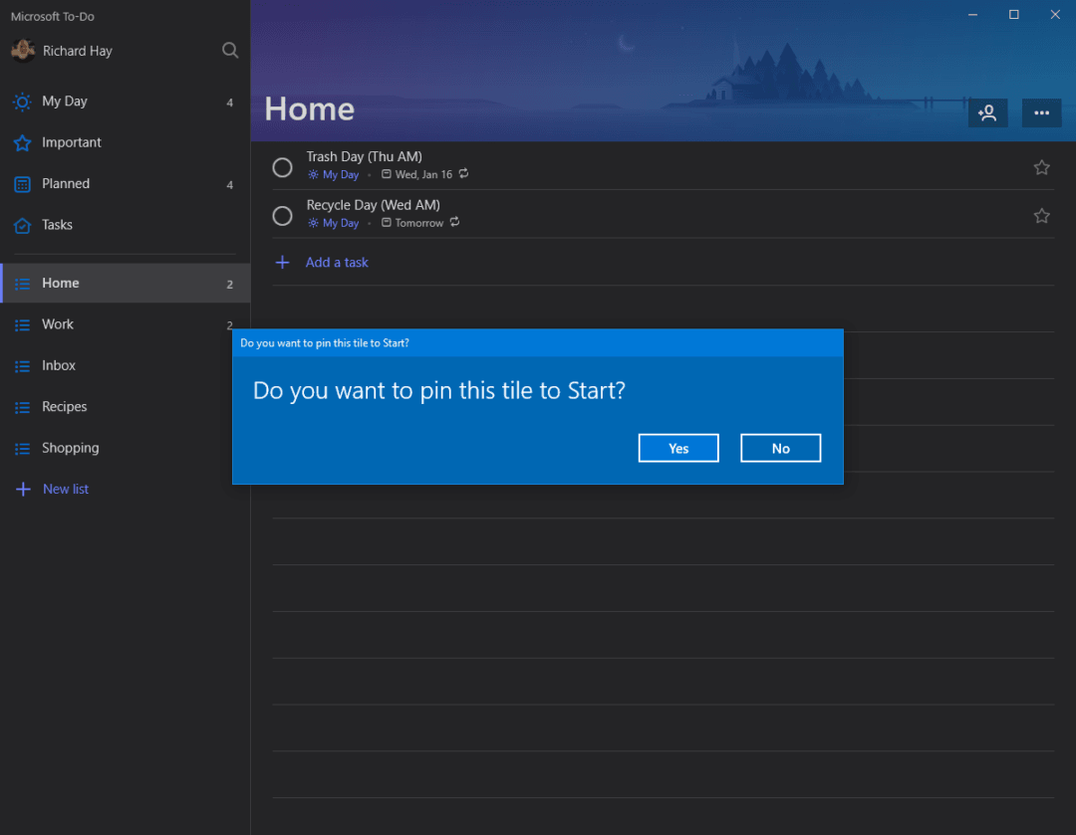Click Yes to pin the tile to Start
Image resolution: width=1076 pixels, height=835 pixels.
click(678, 448)
